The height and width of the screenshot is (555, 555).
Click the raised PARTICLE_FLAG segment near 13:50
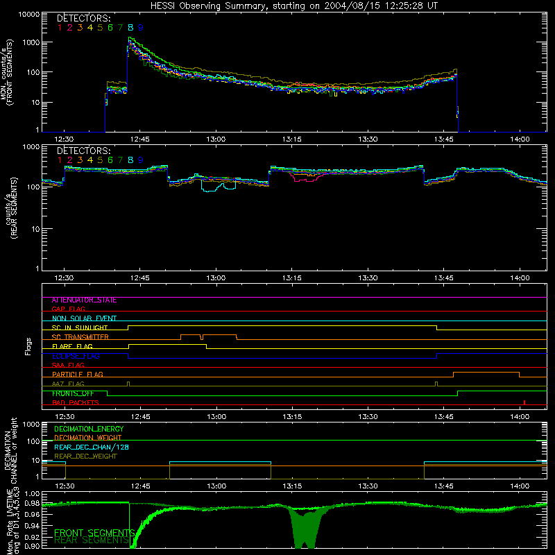pyautogui.click(x=486, y=373)
